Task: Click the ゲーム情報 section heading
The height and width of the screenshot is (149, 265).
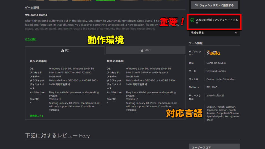Action: coord(196,43)
